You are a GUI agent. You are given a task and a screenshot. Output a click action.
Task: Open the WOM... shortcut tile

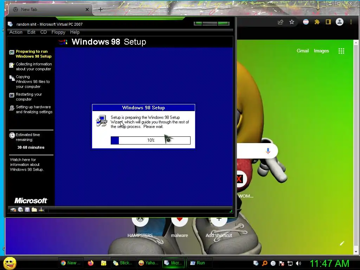click(245, 185)
